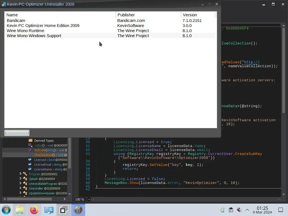
Task: Select the .cctor() method in tree
Action: coord(51,145)
